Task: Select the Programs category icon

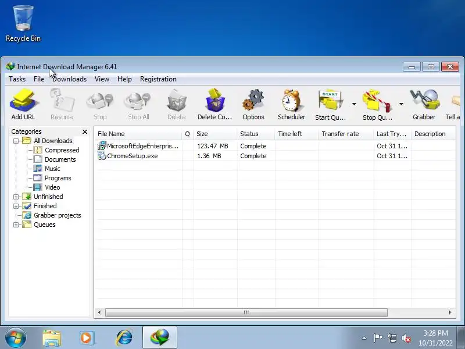Action: [x=38, y=178]
